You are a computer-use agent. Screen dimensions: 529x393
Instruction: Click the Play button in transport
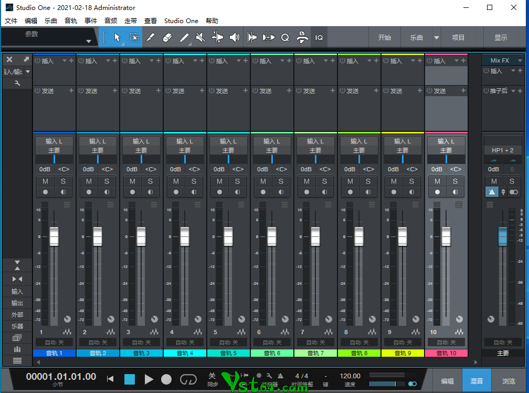click(149, 379)
